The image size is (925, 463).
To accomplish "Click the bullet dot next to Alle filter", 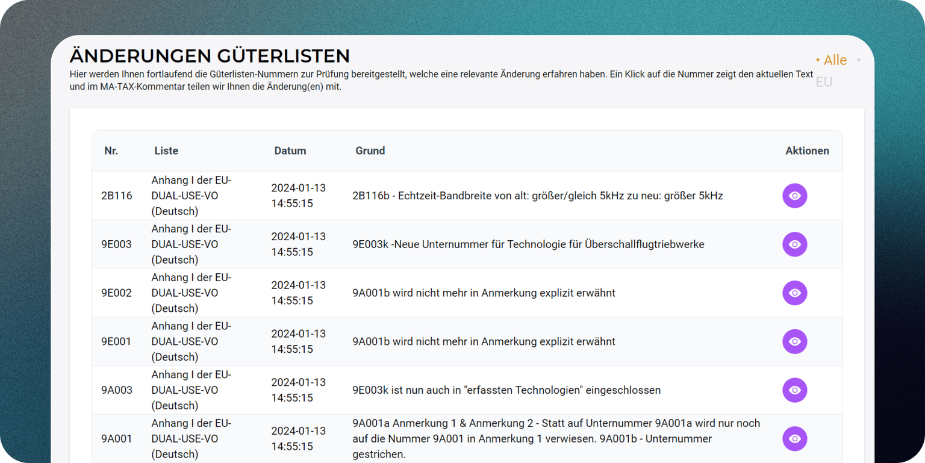I will 818,60.
